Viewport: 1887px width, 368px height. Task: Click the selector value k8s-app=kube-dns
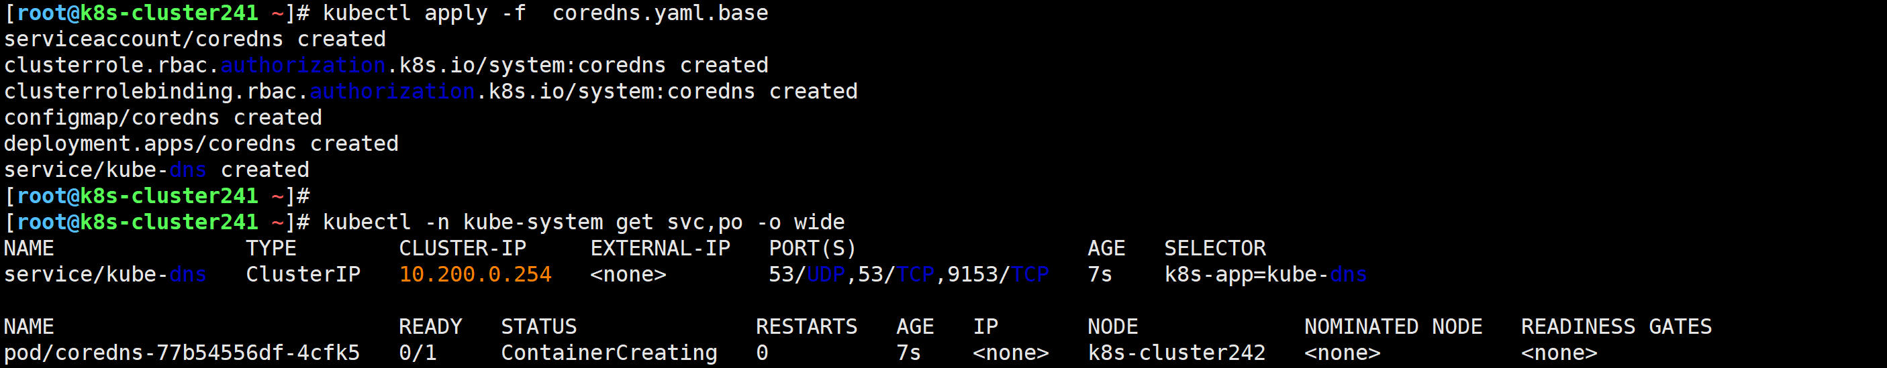click(1265, 274)
